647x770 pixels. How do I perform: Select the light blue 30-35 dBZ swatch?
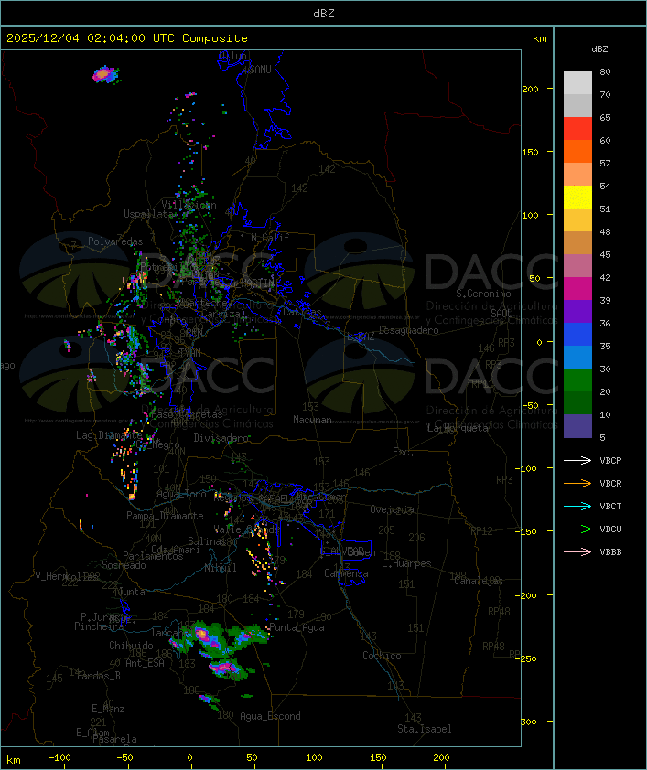pos(577,357)
